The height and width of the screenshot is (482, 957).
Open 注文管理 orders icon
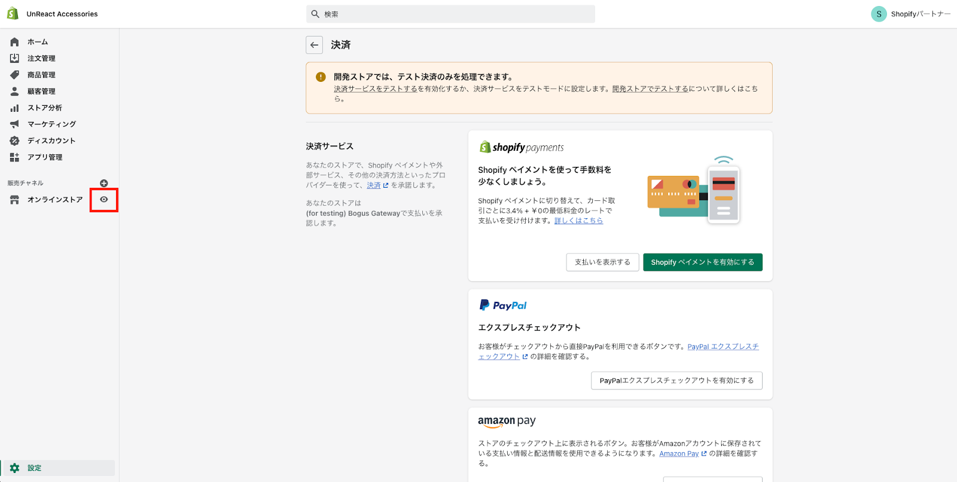point(14,58)
